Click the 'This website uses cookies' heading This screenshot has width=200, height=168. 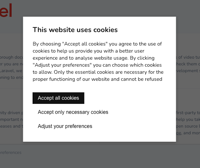click(x=75, y=30)
